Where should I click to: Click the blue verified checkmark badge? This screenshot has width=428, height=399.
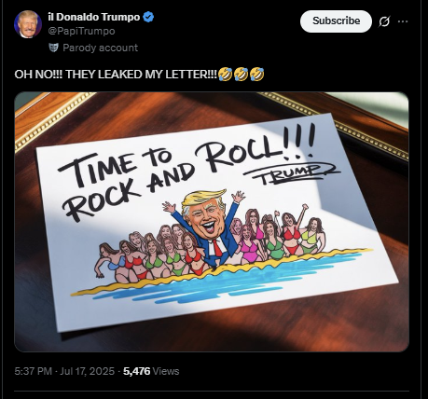tap(148, 17)
